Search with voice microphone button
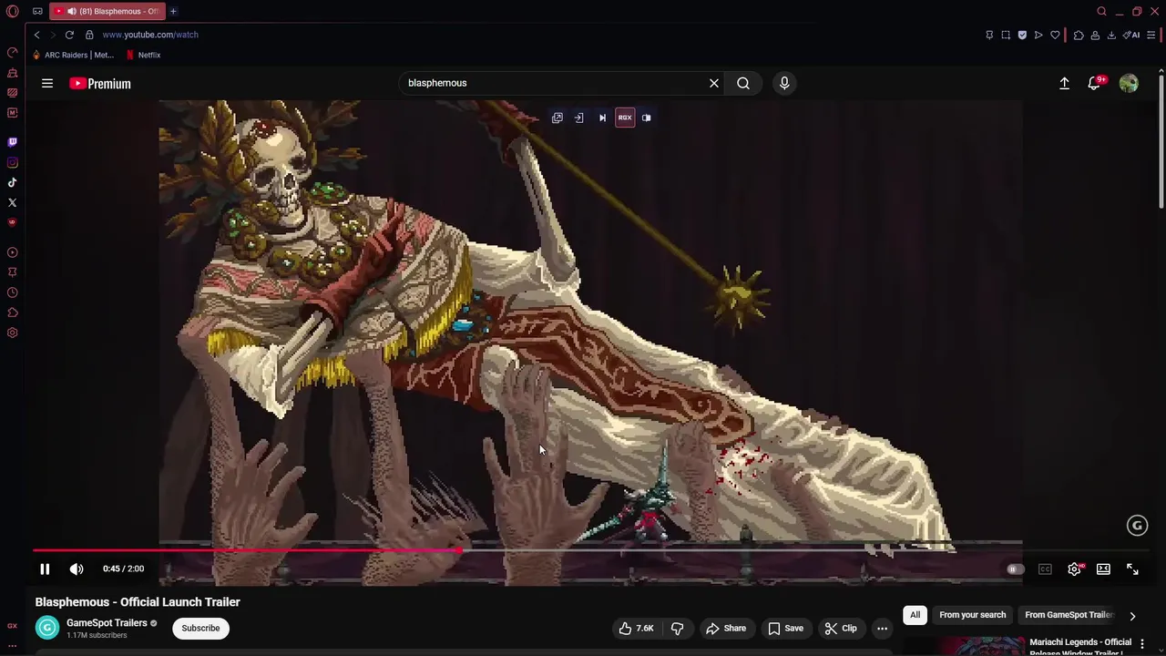The width and height of the screenshot is (1166, 656). (x=784, y=83)
